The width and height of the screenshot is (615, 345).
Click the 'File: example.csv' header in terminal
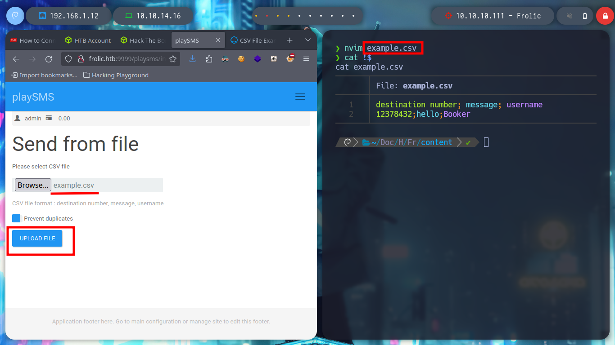(x=414, y=85)
